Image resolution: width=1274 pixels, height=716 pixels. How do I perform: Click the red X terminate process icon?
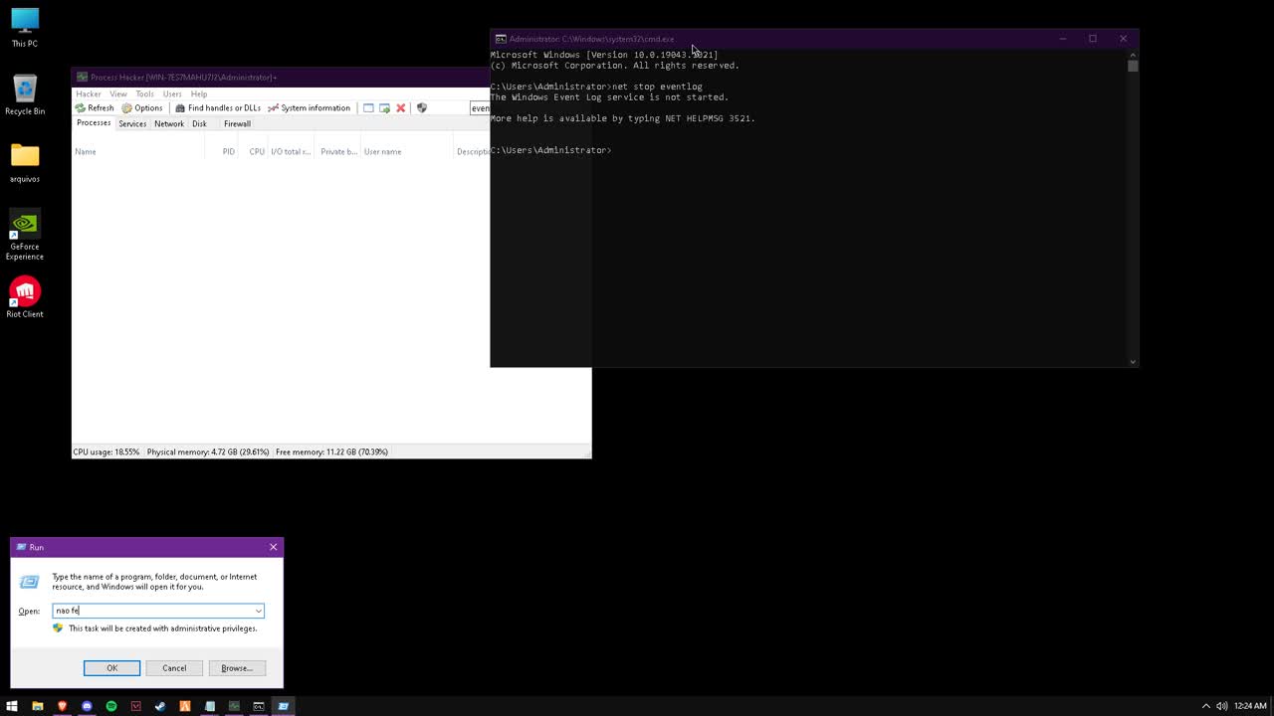(400, 107)
